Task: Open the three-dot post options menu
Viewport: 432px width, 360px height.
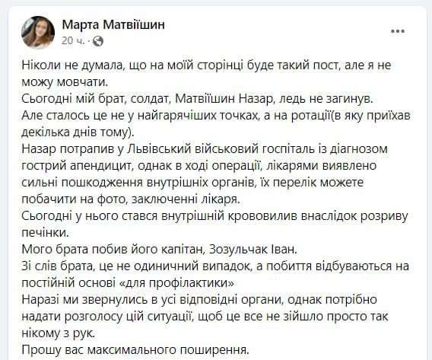Action: [x=398, y=31]
